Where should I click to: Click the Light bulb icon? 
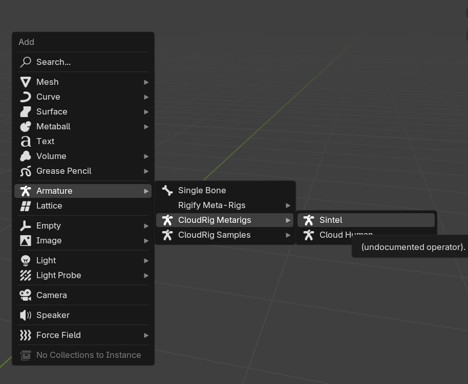pyautogui.click(x=26, y=261)
